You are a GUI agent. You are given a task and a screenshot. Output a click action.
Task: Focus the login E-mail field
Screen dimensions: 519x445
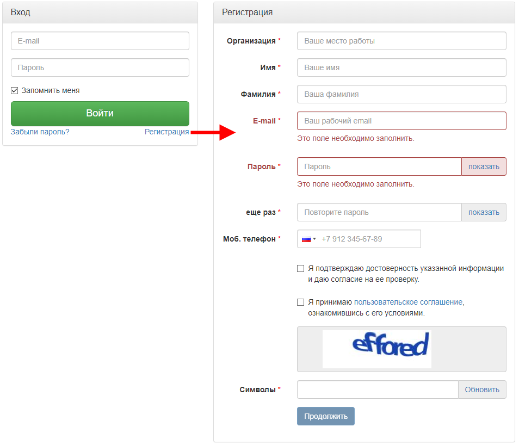(x=100, y=41)
